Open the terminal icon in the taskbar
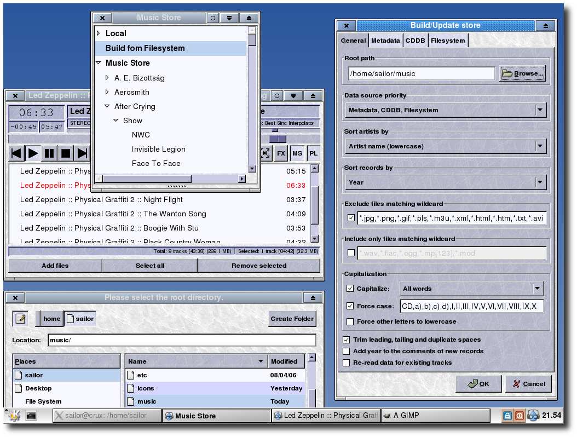Screen dimensions: 577x437 point(31,416)
